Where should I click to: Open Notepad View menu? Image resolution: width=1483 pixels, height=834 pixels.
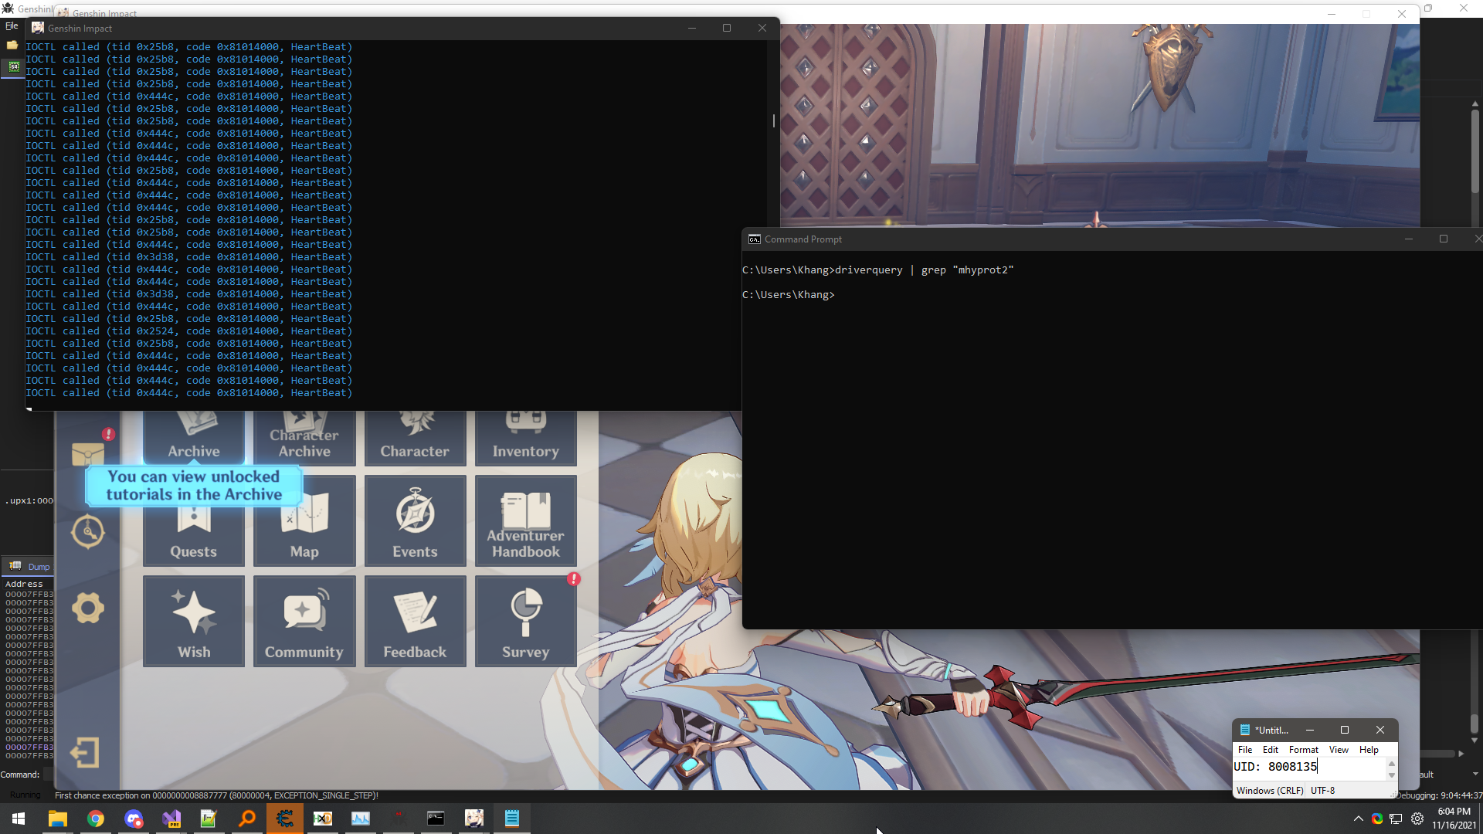click(x=1339, y=750)
